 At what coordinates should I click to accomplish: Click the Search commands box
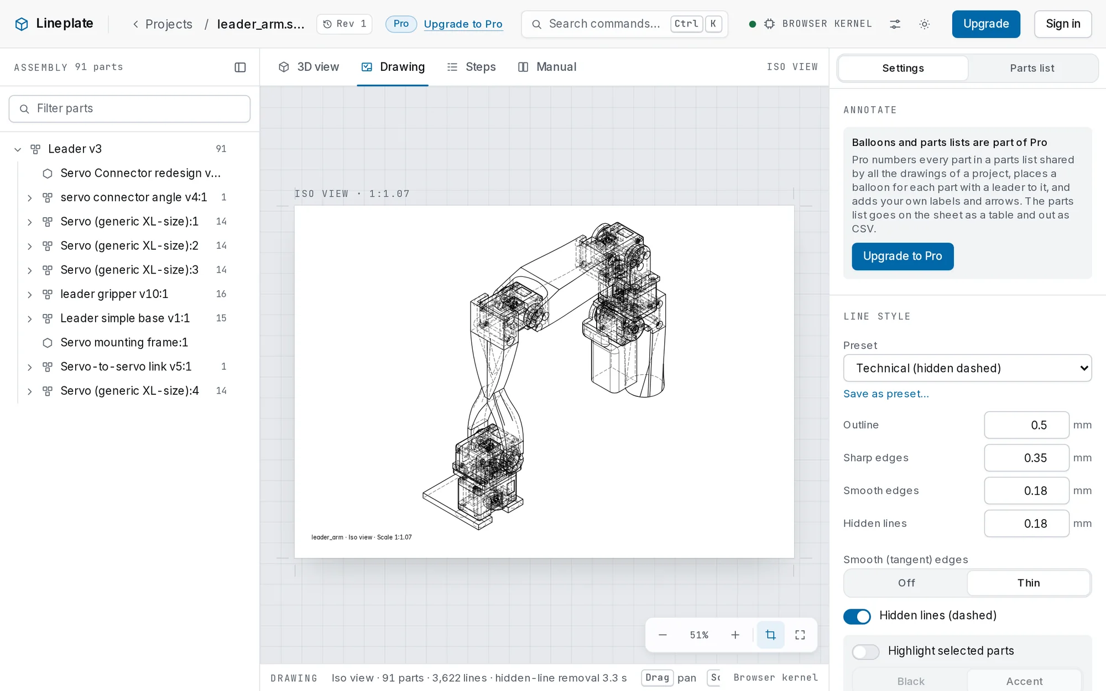pyautogui.click(x=624, y=24)
